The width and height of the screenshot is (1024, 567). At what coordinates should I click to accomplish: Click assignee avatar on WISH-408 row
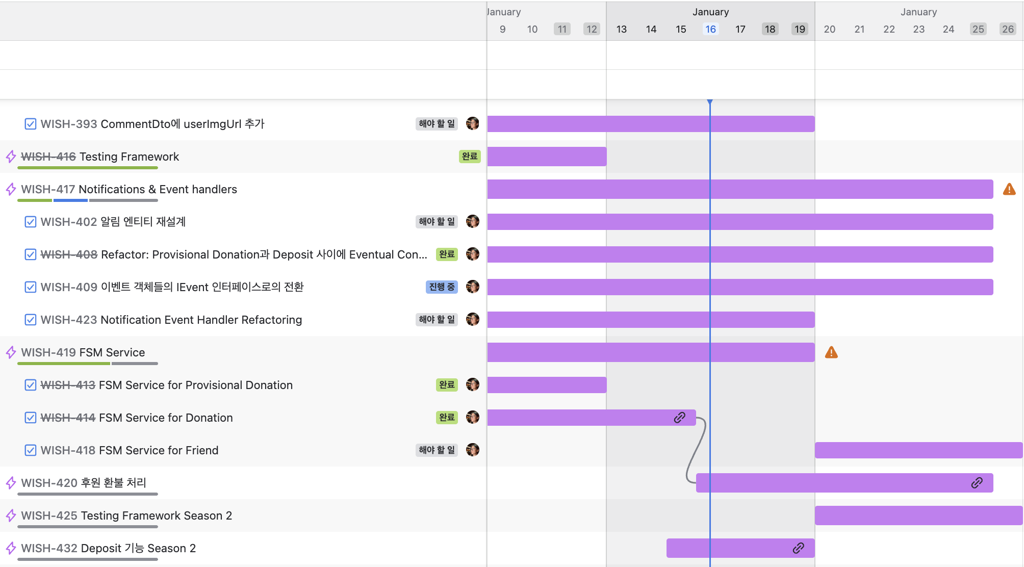(473, 254)
